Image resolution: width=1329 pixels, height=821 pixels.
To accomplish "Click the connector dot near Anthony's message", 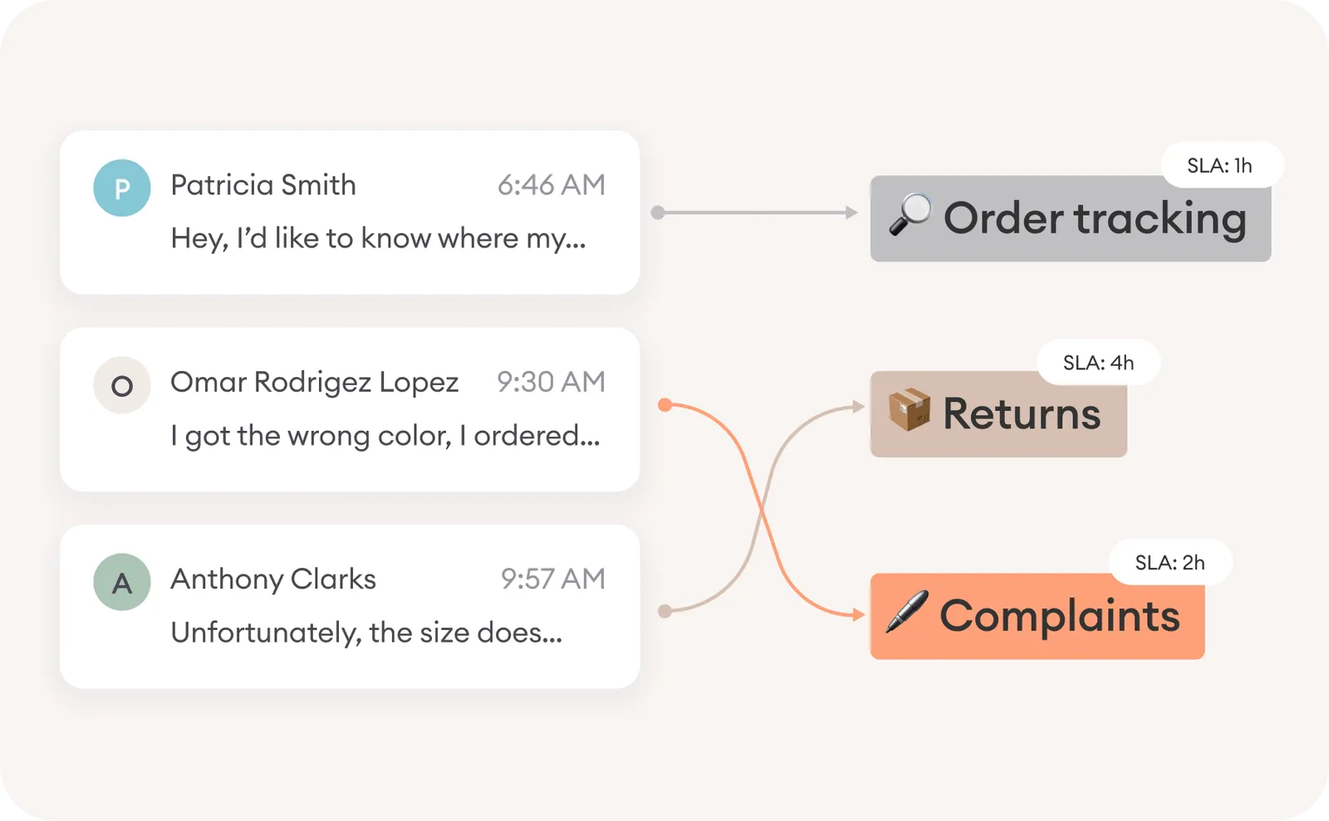I will coord(664,611).
